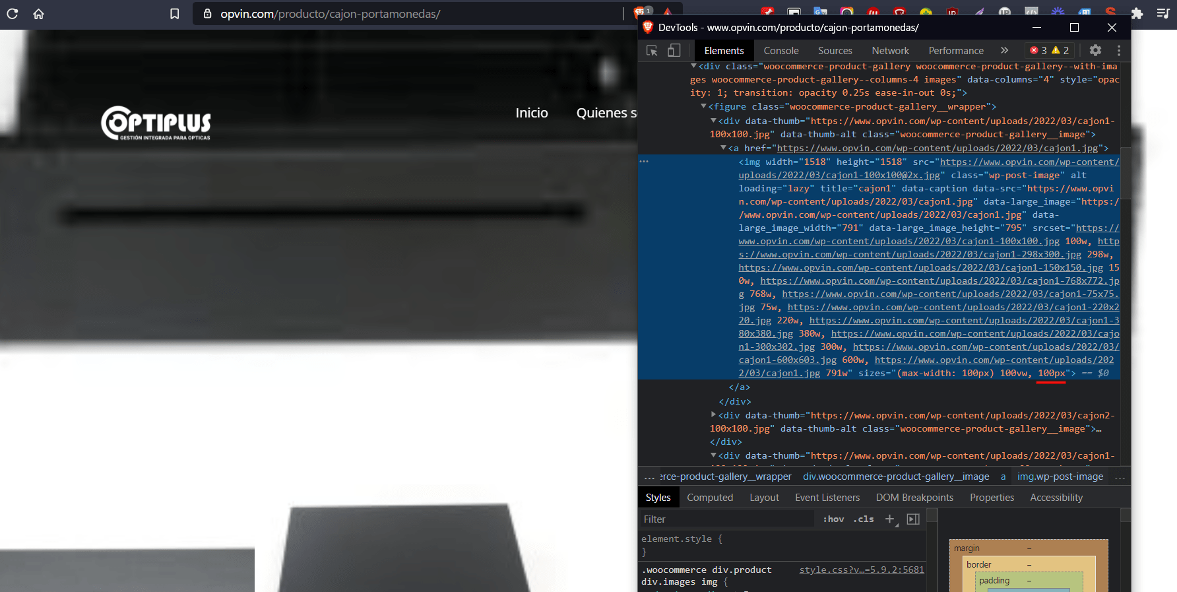
Task: Open the Properties sidebar tab
Action: point(992,498)
